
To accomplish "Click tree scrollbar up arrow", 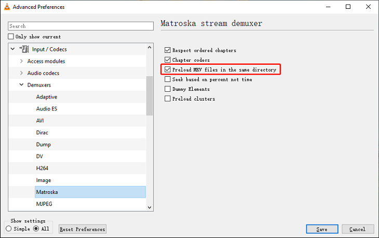I will pyautogui.click(x=150, y=47).
